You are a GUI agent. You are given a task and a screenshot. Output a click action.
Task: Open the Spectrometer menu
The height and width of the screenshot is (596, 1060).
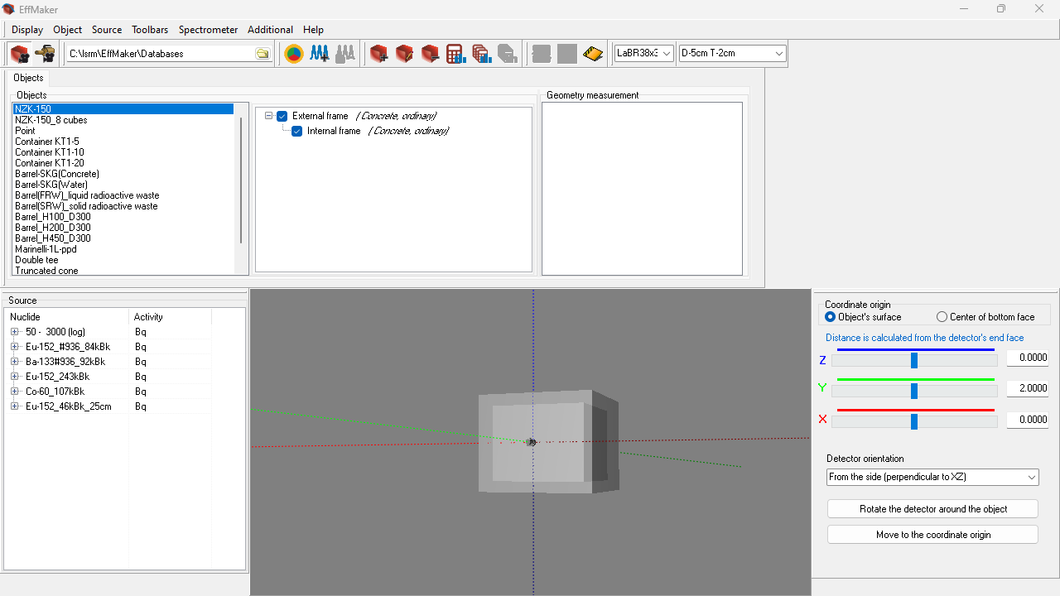tap(208, 30)
